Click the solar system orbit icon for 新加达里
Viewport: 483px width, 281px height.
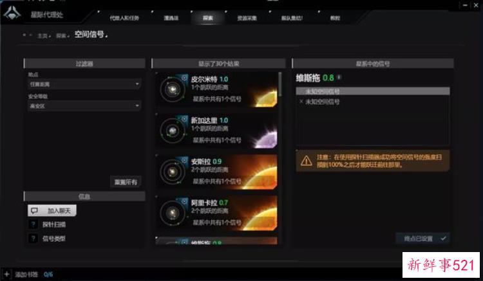coord(173,131)
